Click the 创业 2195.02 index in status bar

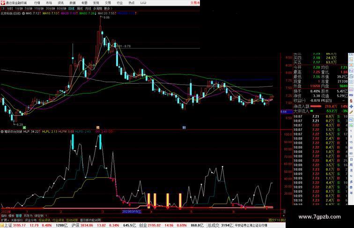[x=150, y=225]
